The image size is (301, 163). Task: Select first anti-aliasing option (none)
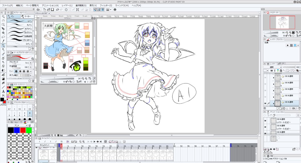coord(17,71)
